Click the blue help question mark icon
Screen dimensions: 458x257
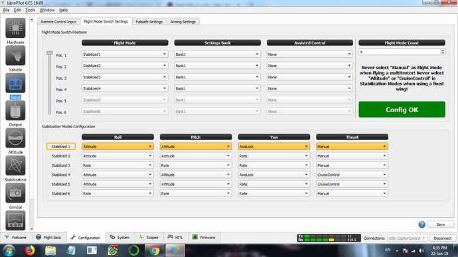click(x=421, y=224)
